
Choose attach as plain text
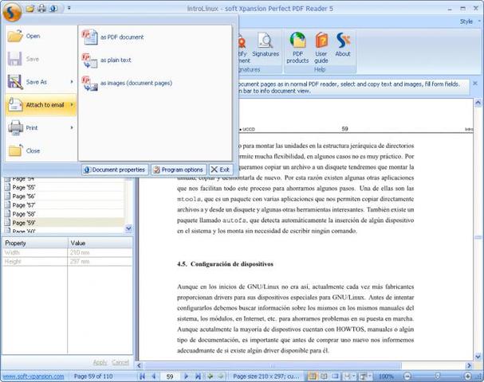[x=155, y=60]
